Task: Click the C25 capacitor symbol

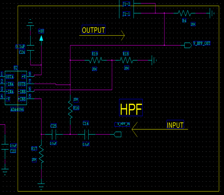Action: pyautogui.click(x=53, y=135)
